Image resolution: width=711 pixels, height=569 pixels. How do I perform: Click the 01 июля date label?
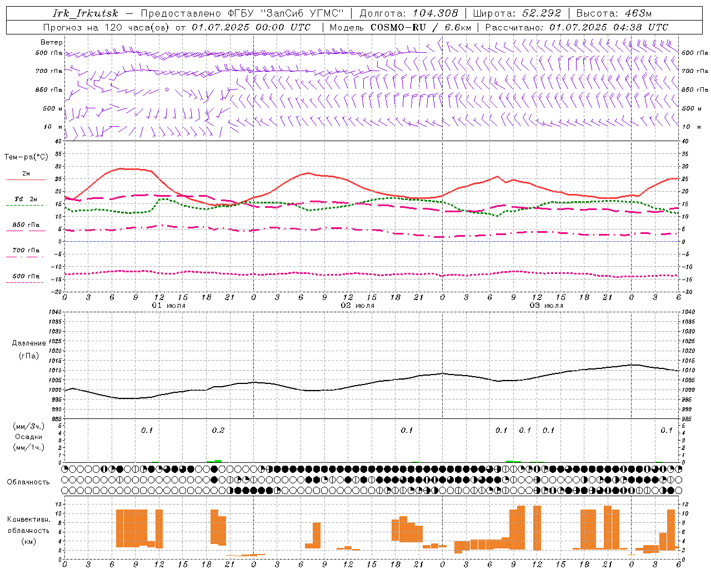(x=169, y=306)
